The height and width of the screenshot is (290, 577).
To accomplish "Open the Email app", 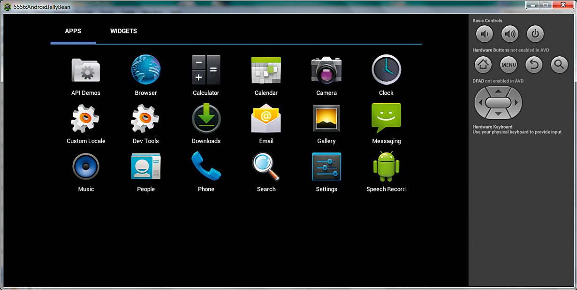I will tap(266, 124).
